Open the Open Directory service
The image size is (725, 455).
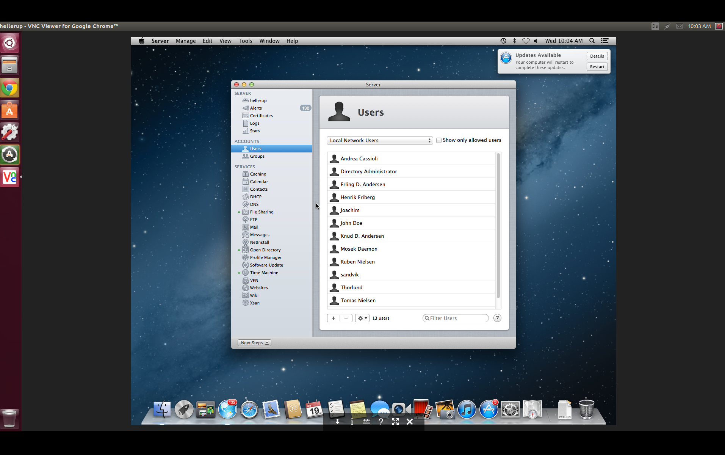(x=265, y=250)
